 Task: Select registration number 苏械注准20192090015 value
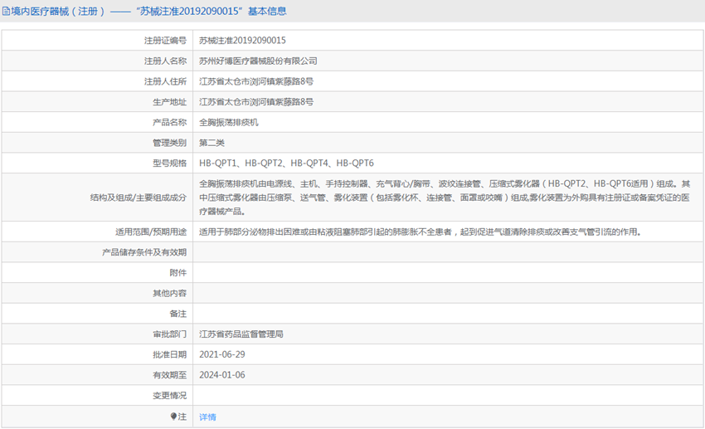[x=242, y=41]
